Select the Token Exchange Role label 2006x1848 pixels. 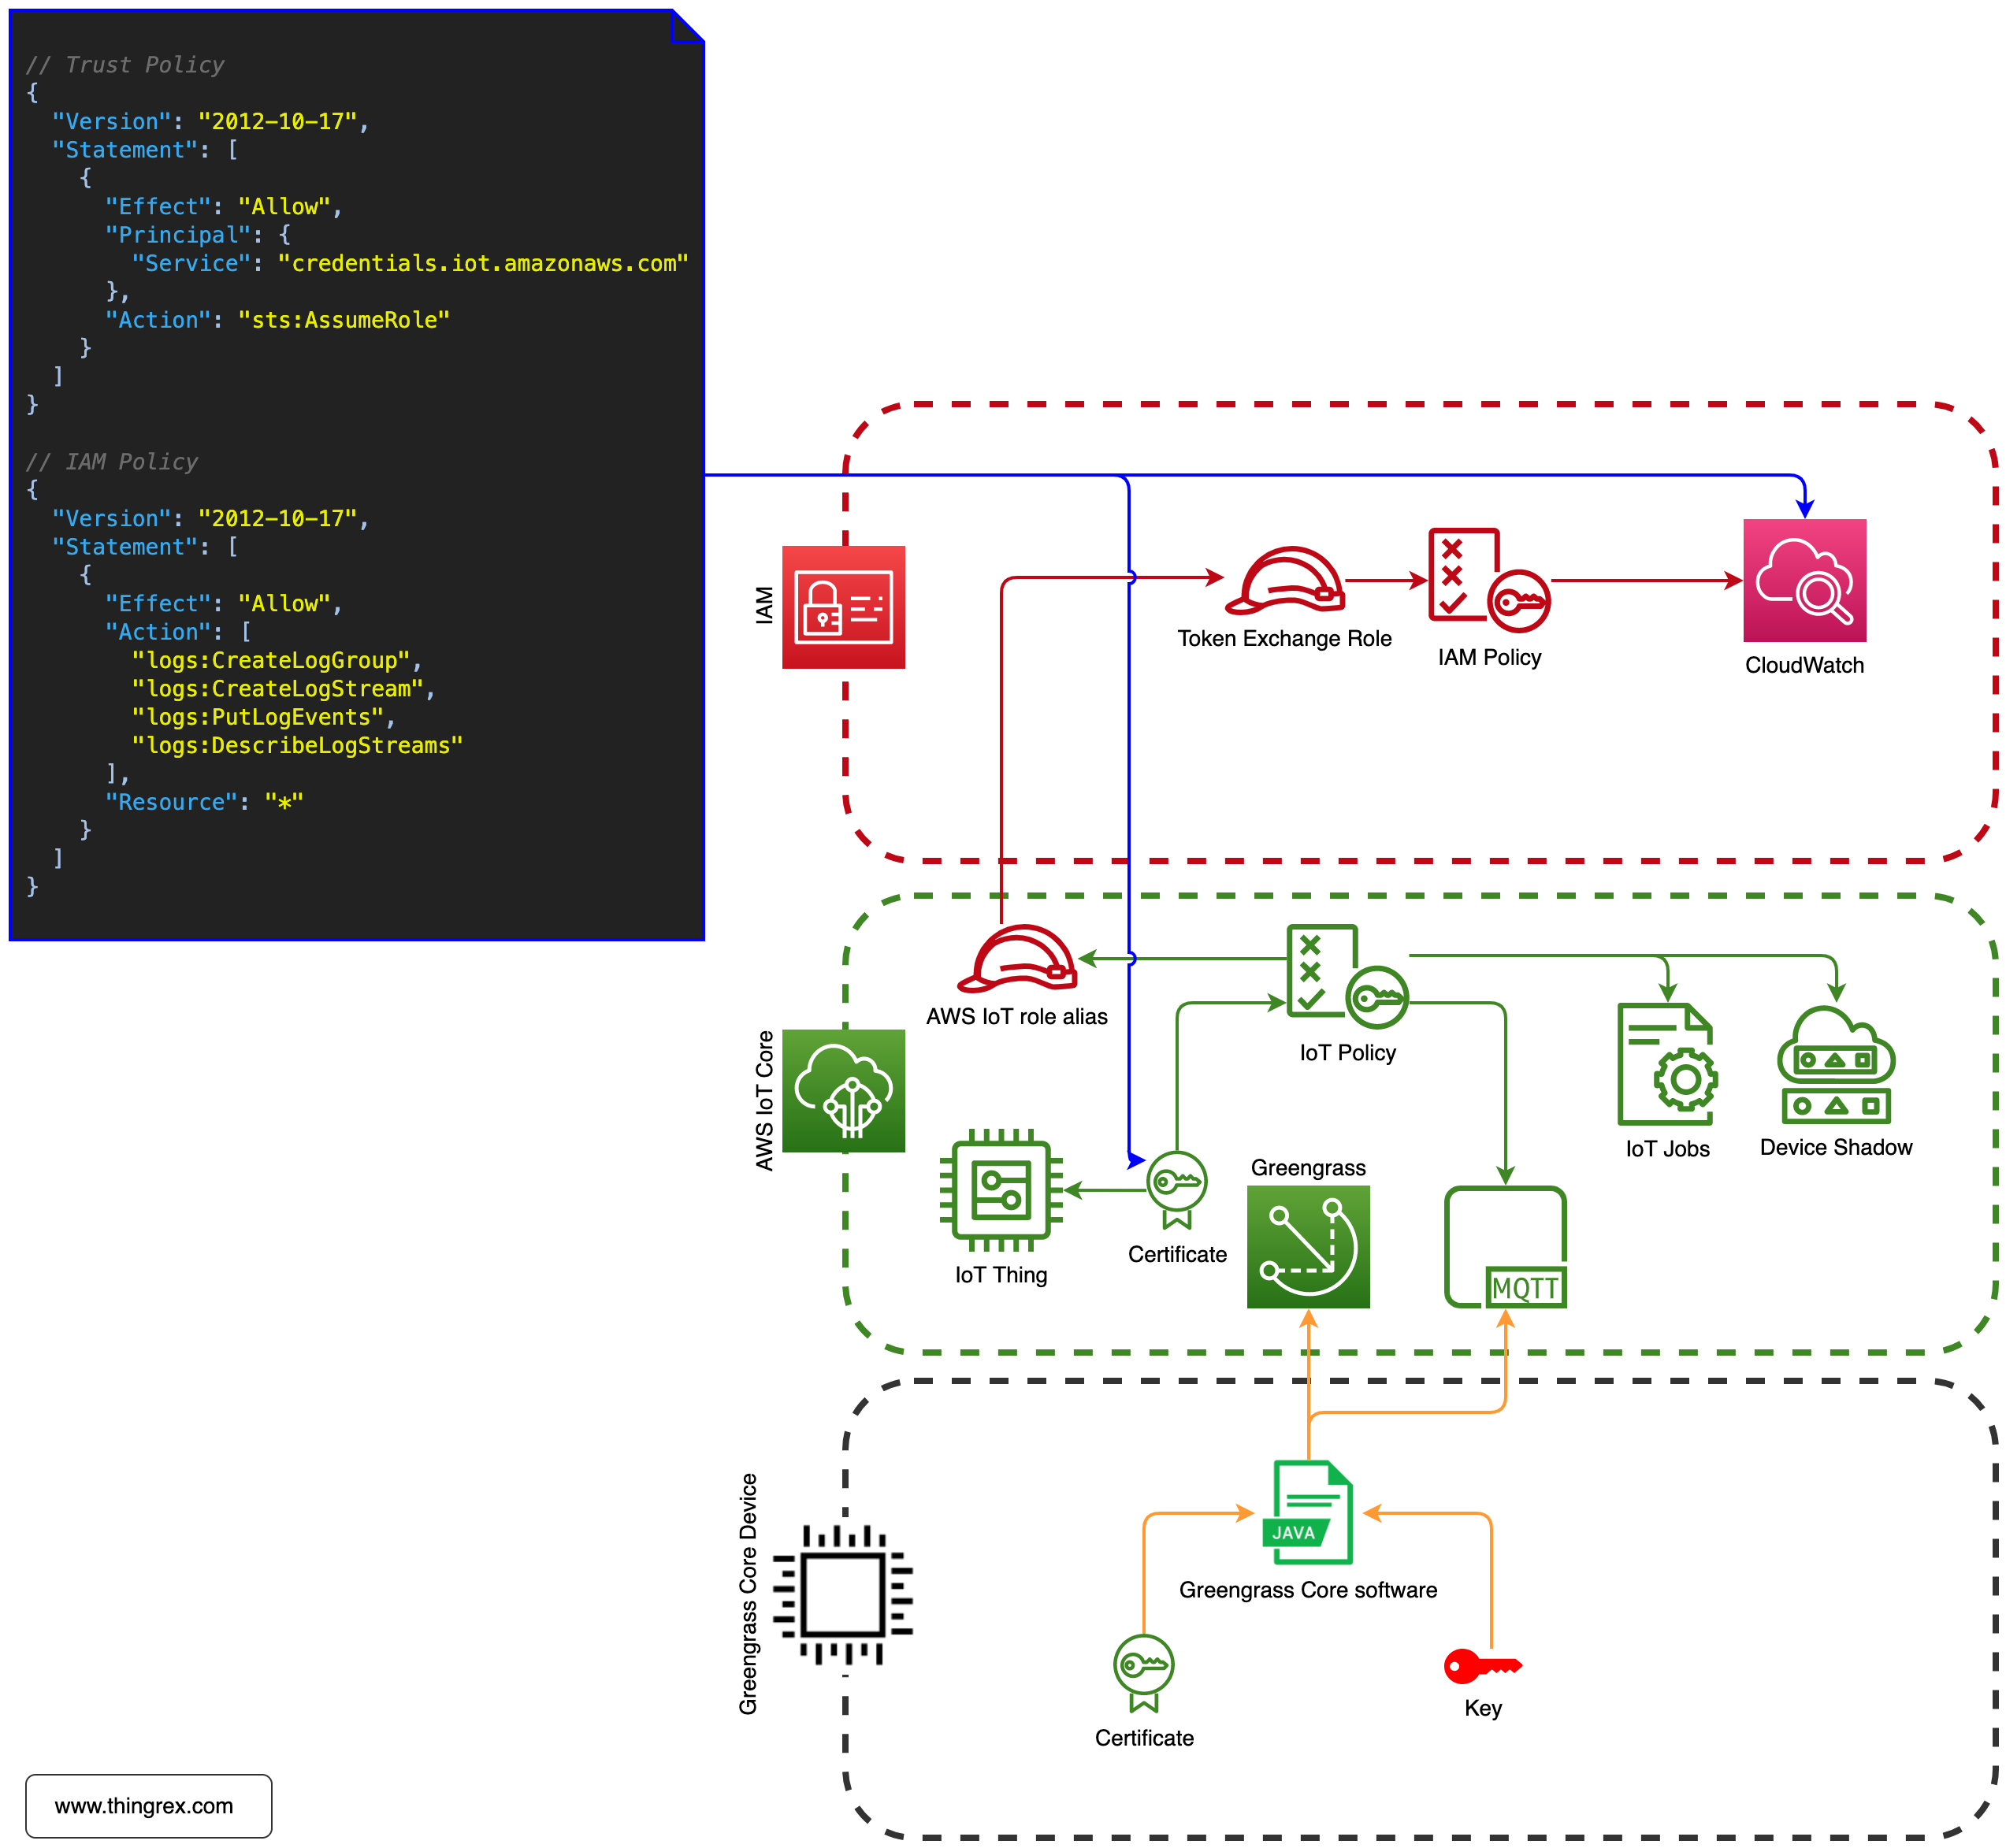(1284, 639)
